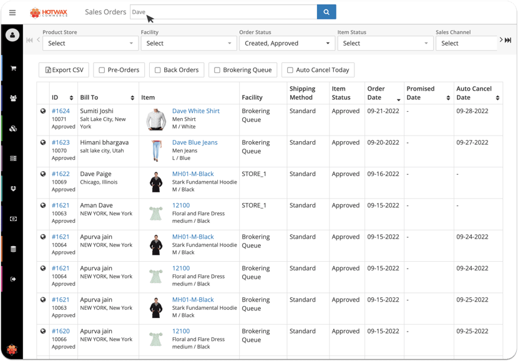
Task: Open the hamburger menu
Action: click(12, 12)
